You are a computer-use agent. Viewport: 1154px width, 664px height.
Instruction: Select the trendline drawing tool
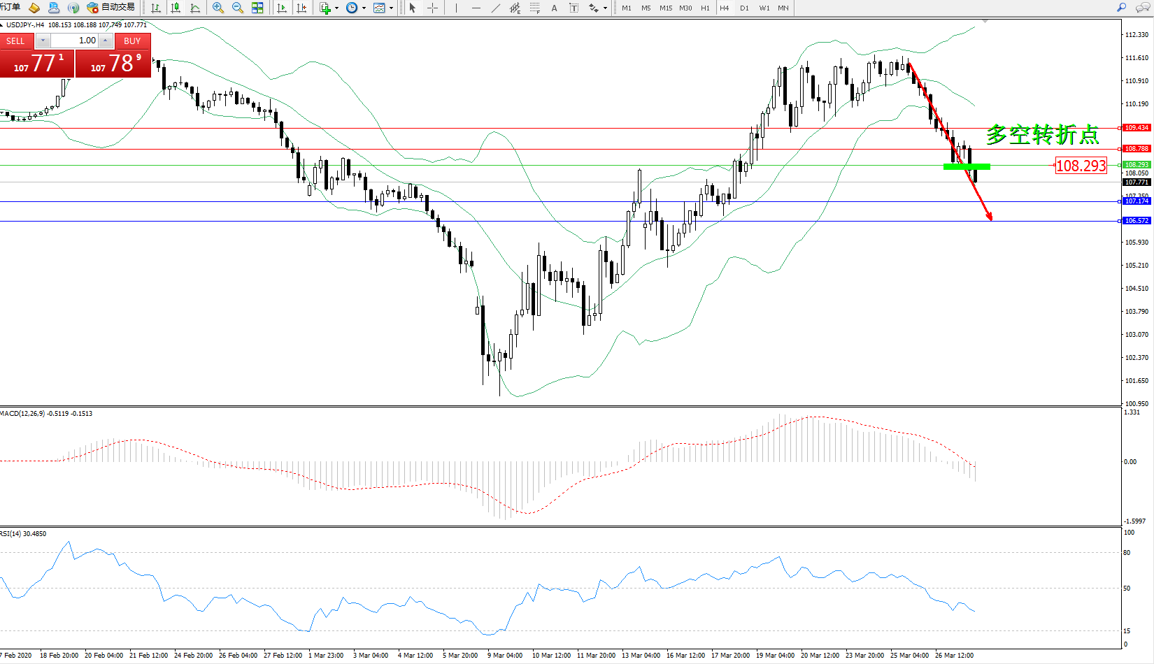point(496,8)
